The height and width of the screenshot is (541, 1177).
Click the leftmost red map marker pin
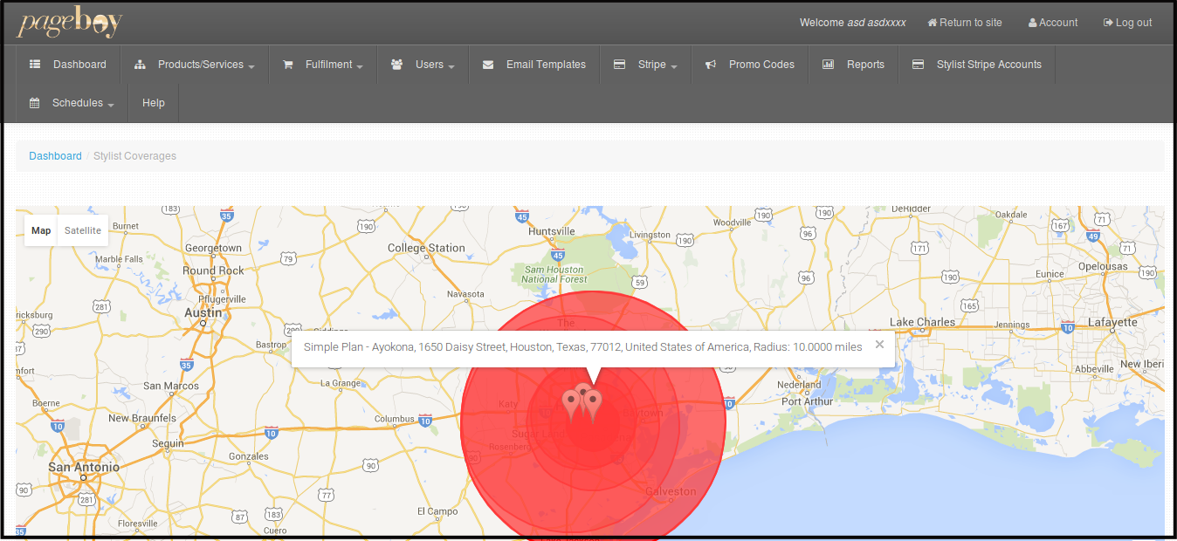pos(572,404)
